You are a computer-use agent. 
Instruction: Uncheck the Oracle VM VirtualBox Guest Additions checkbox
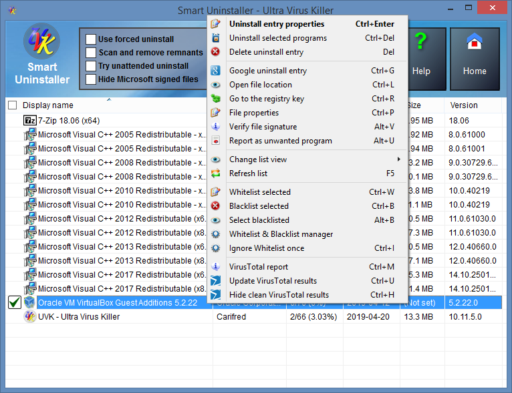pos(15,302)
